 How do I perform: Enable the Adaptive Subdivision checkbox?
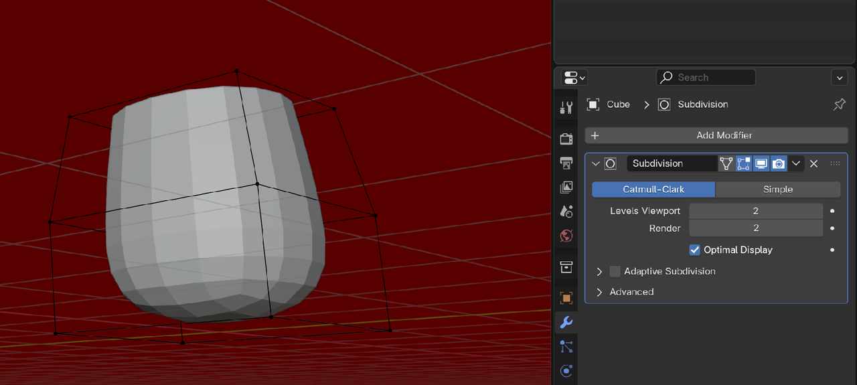615,271
